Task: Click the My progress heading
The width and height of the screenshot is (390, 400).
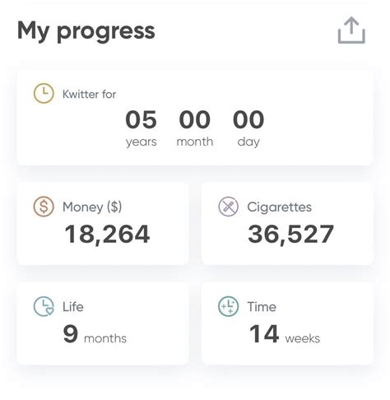Action: pos(86,31)
